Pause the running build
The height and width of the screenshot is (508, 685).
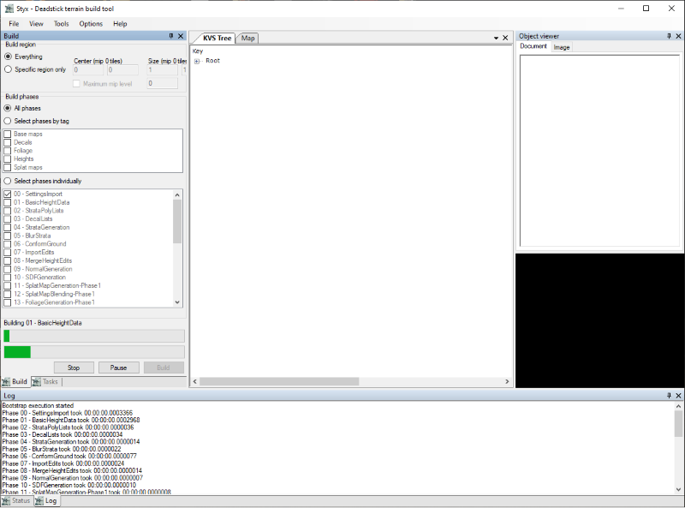118,368
